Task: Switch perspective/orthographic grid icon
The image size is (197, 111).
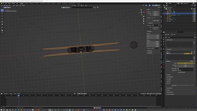Action: pyautogui.click(x=144, y=23)
